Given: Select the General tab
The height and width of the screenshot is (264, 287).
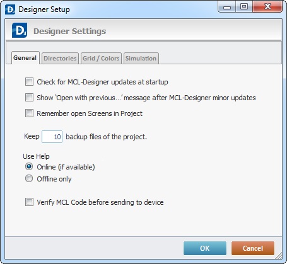Looking at the screenshot, I should point(25,58).
